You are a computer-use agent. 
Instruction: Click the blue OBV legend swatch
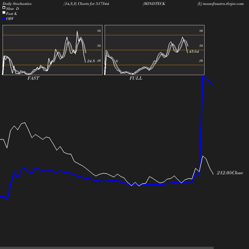pyautogui.click(x=4, y=19)
